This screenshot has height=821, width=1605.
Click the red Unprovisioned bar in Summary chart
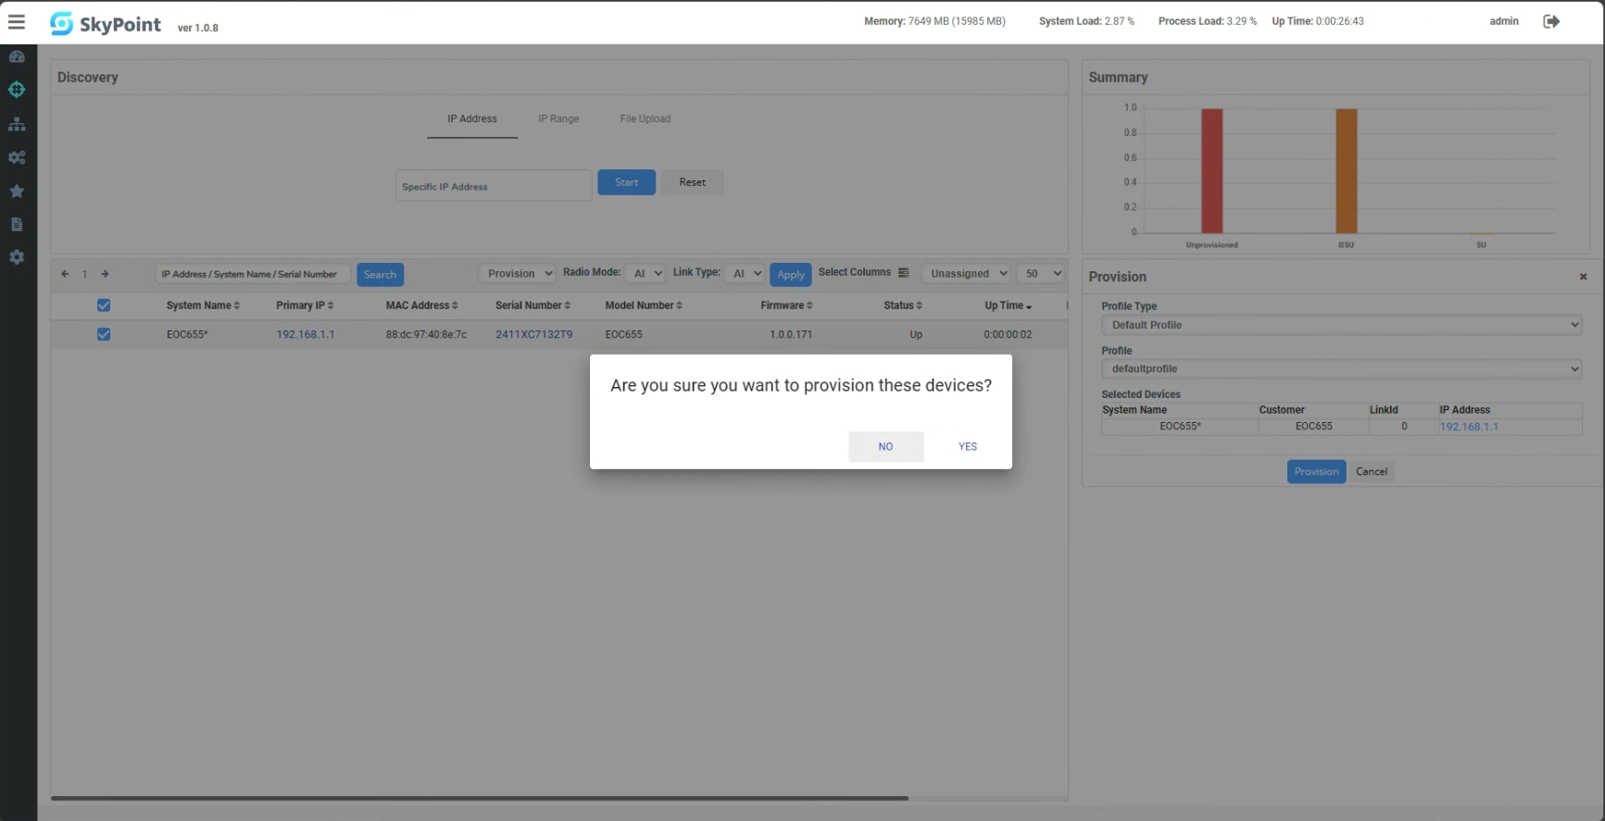click(x=1211, y=171)
